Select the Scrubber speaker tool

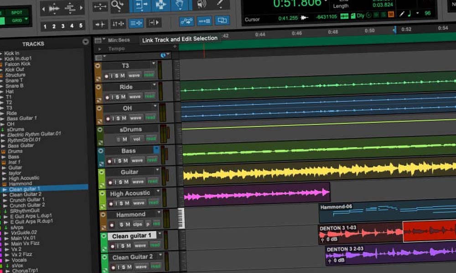(x=201, y=5)
